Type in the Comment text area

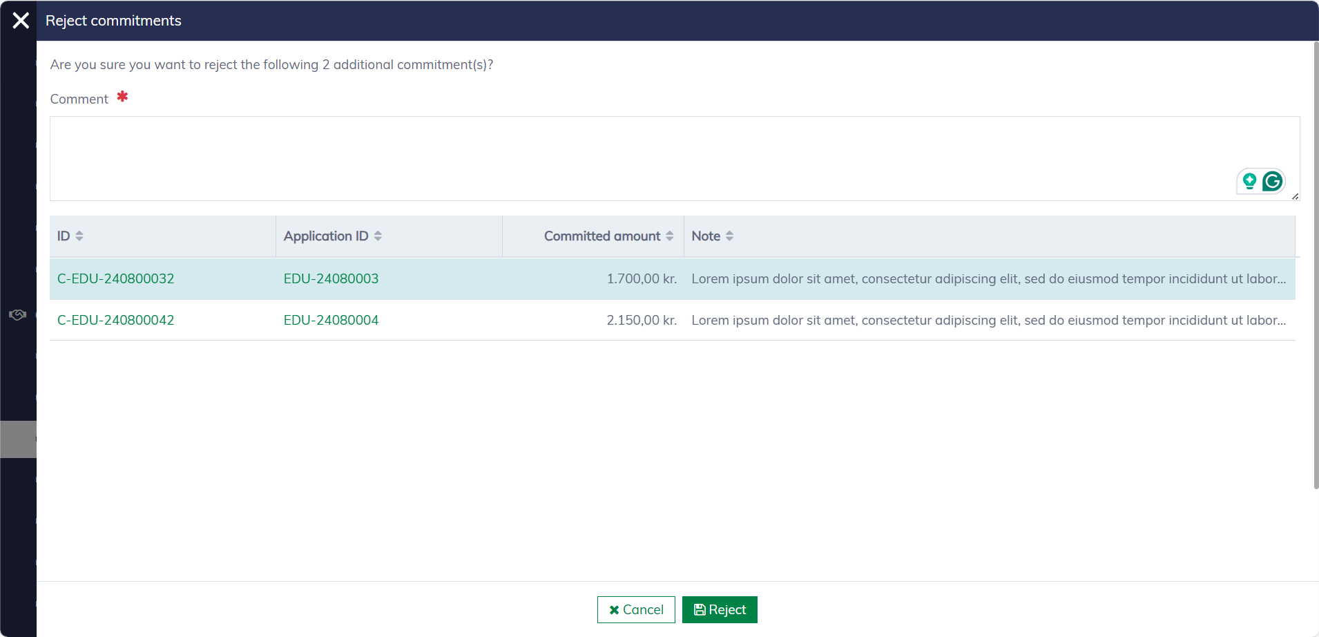pos(622,158)
